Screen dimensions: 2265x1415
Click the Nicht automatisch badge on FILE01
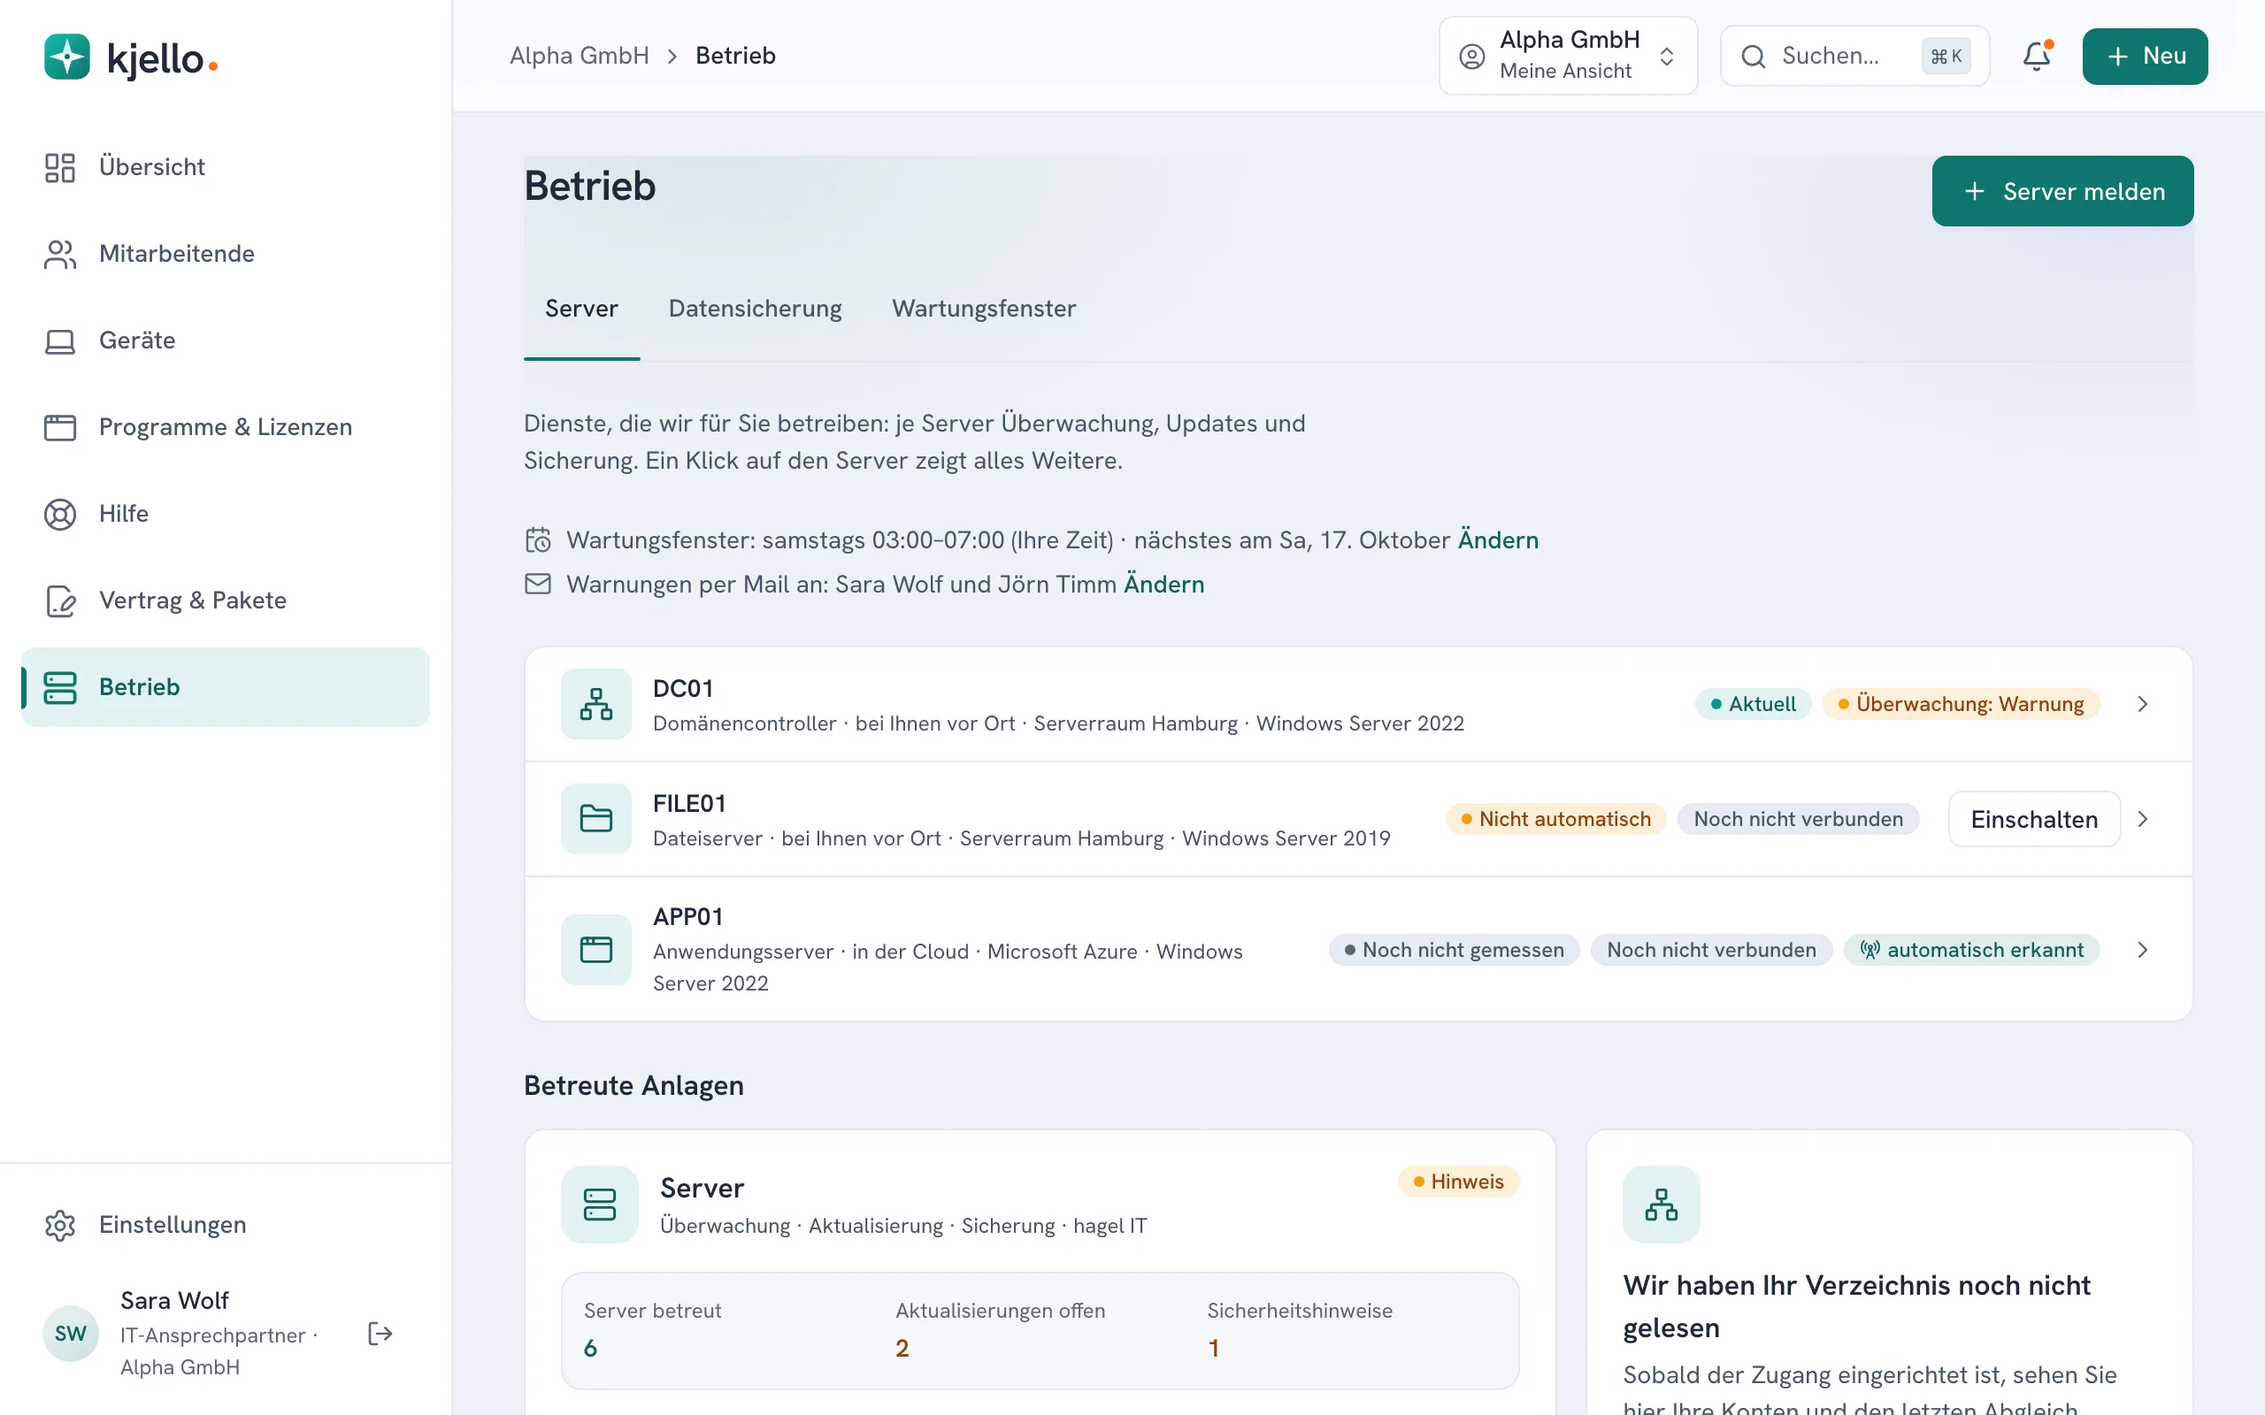coord(1555,819)
